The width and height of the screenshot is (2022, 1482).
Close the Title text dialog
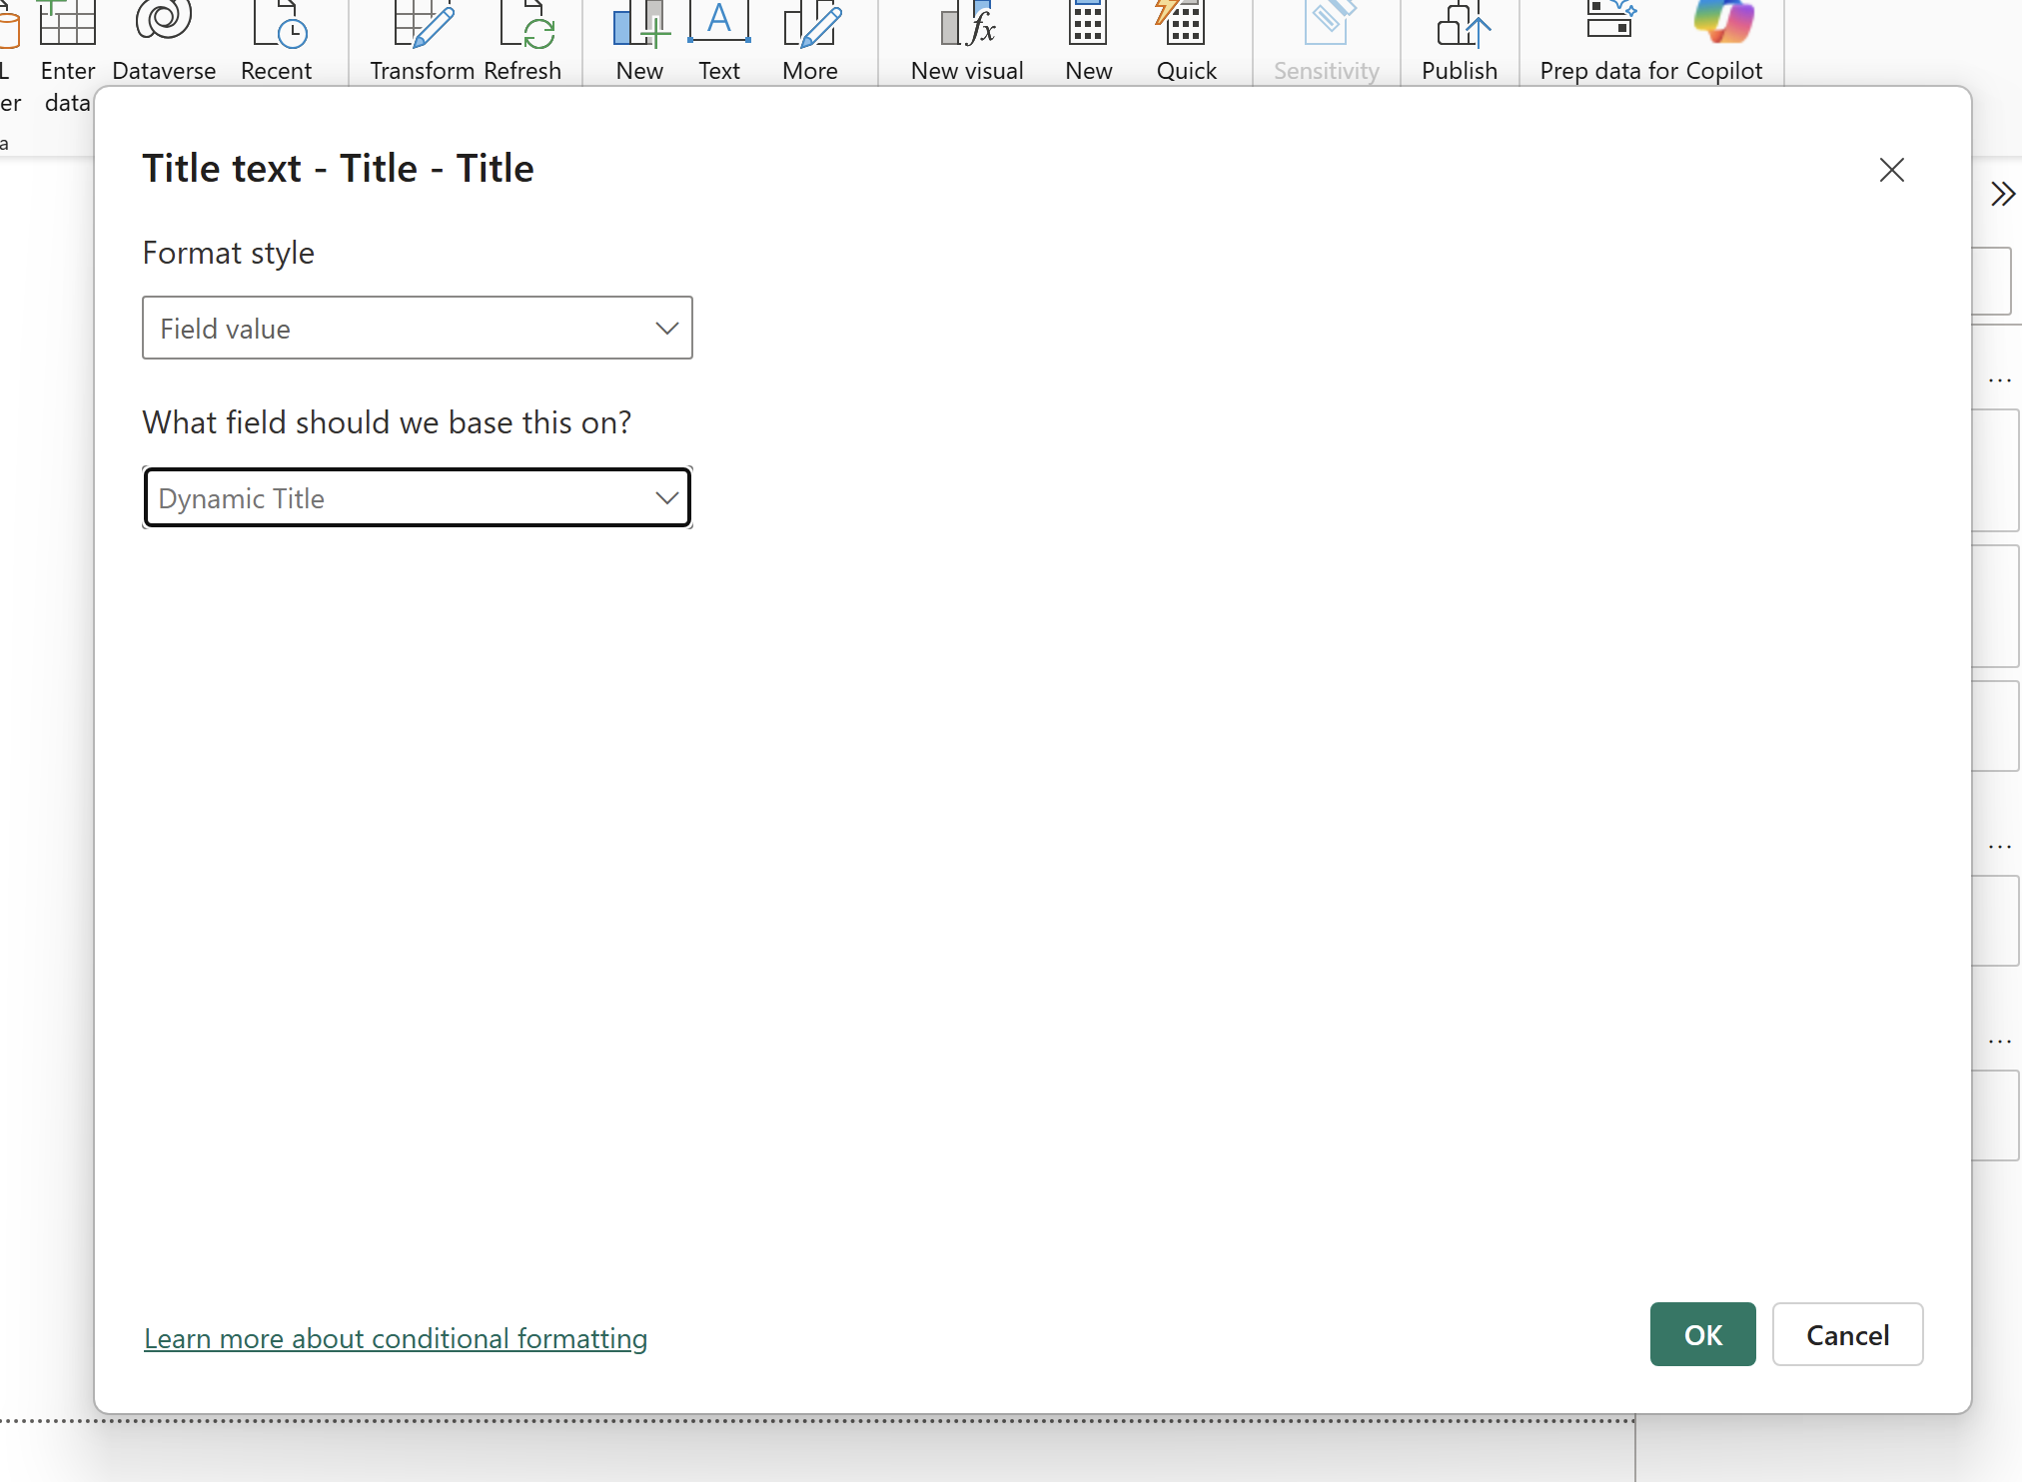click(1891, 171)
